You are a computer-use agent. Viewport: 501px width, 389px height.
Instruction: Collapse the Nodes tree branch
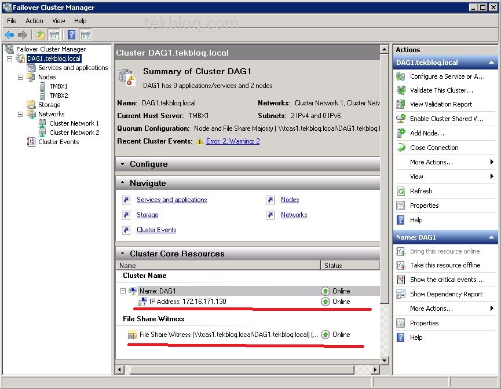(20, 77)
